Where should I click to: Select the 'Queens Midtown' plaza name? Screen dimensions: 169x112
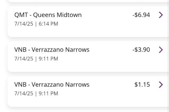(x=57, y=15)
